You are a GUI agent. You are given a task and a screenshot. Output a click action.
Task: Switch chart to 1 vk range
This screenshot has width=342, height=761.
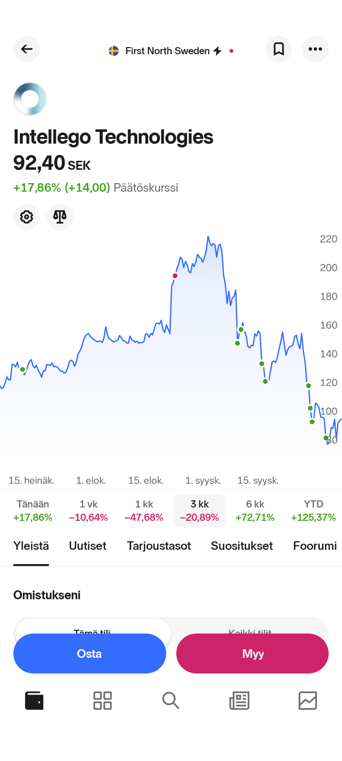point(88,511)
